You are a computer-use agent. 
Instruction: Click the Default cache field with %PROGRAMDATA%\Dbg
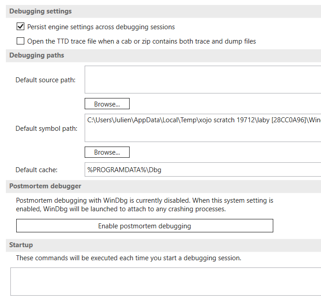tap(203, 169)
